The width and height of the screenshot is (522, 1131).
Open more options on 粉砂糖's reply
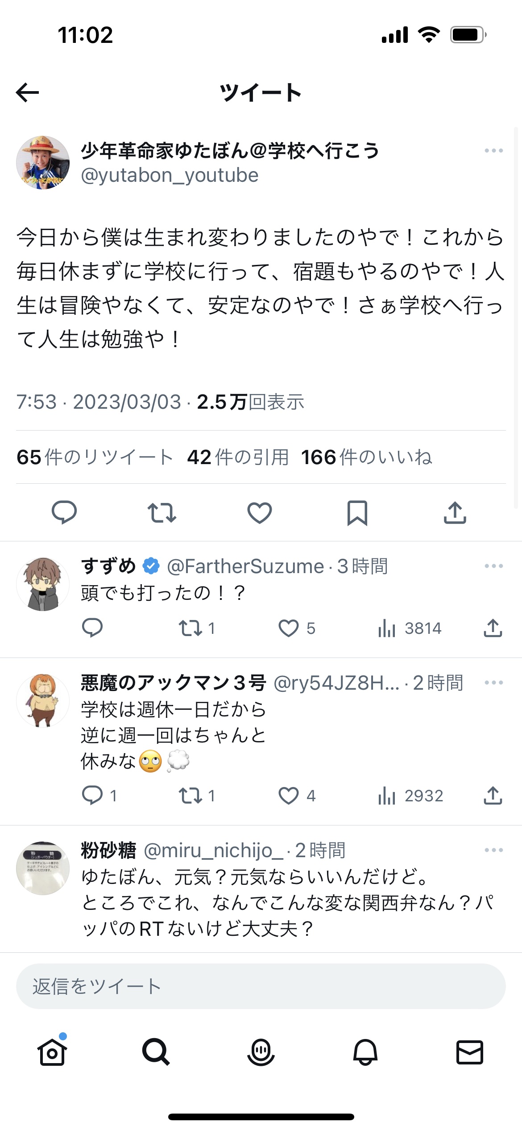[x=494, y=850]
